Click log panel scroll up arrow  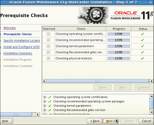pyautogui.click(x=151, y=96)
